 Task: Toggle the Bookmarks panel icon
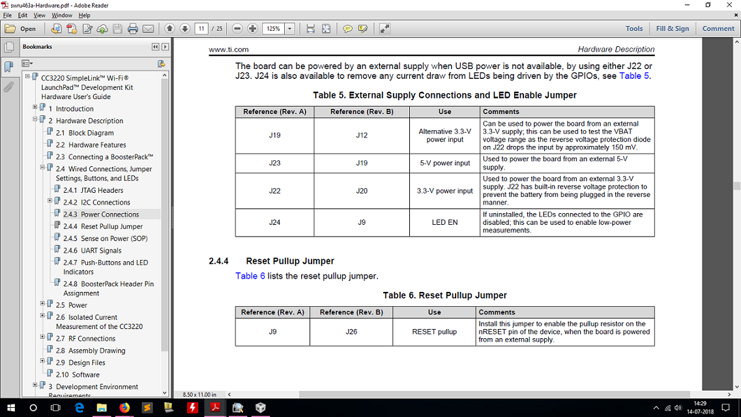tap(8, 66)
